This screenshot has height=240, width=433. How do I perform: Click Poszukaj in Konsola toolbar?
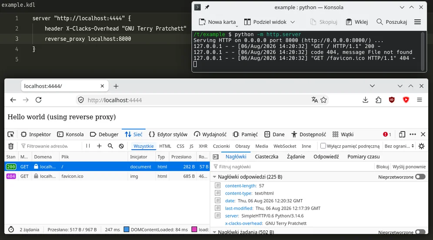point(392,22)
